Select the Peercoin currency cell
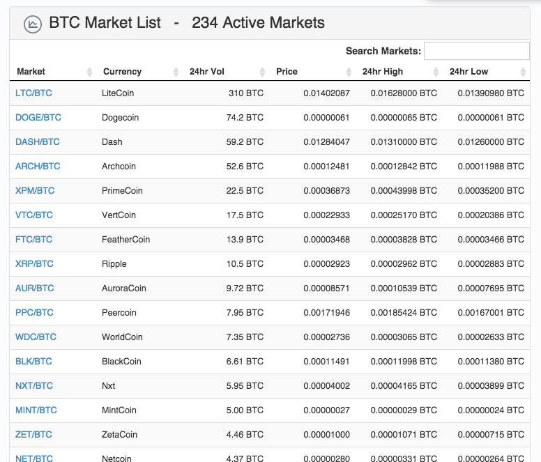 pyautogui.click(x=119, y=313)
